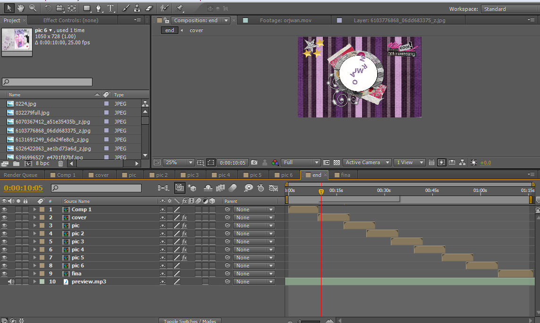
Task: Open Comp Flowchart in viewer toolbar
Action: (462, 162)
